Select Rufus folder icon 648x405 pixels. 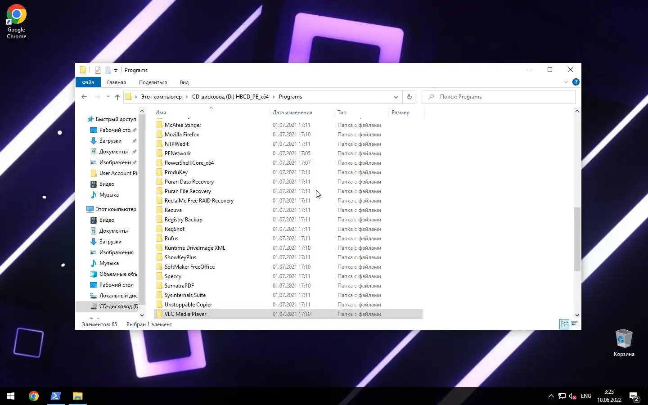click(159, 238)
